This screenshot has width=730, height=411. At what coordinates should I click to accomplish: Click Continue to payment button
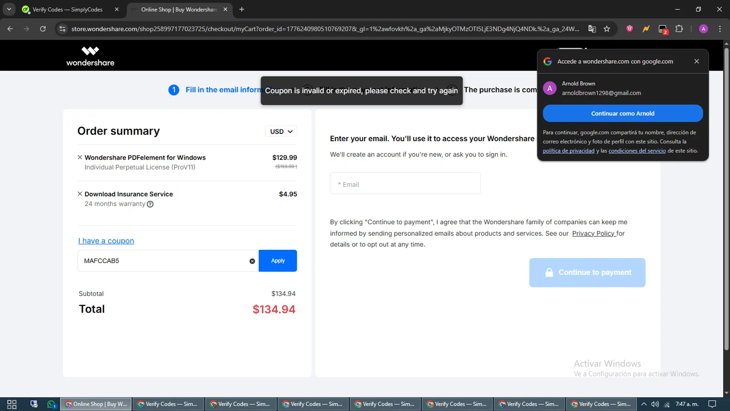click(587, 273)
